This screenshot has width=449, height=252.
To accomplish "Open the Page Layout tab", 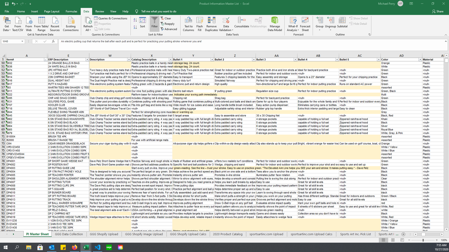I will pyautogui.click(x=52, y=11).
